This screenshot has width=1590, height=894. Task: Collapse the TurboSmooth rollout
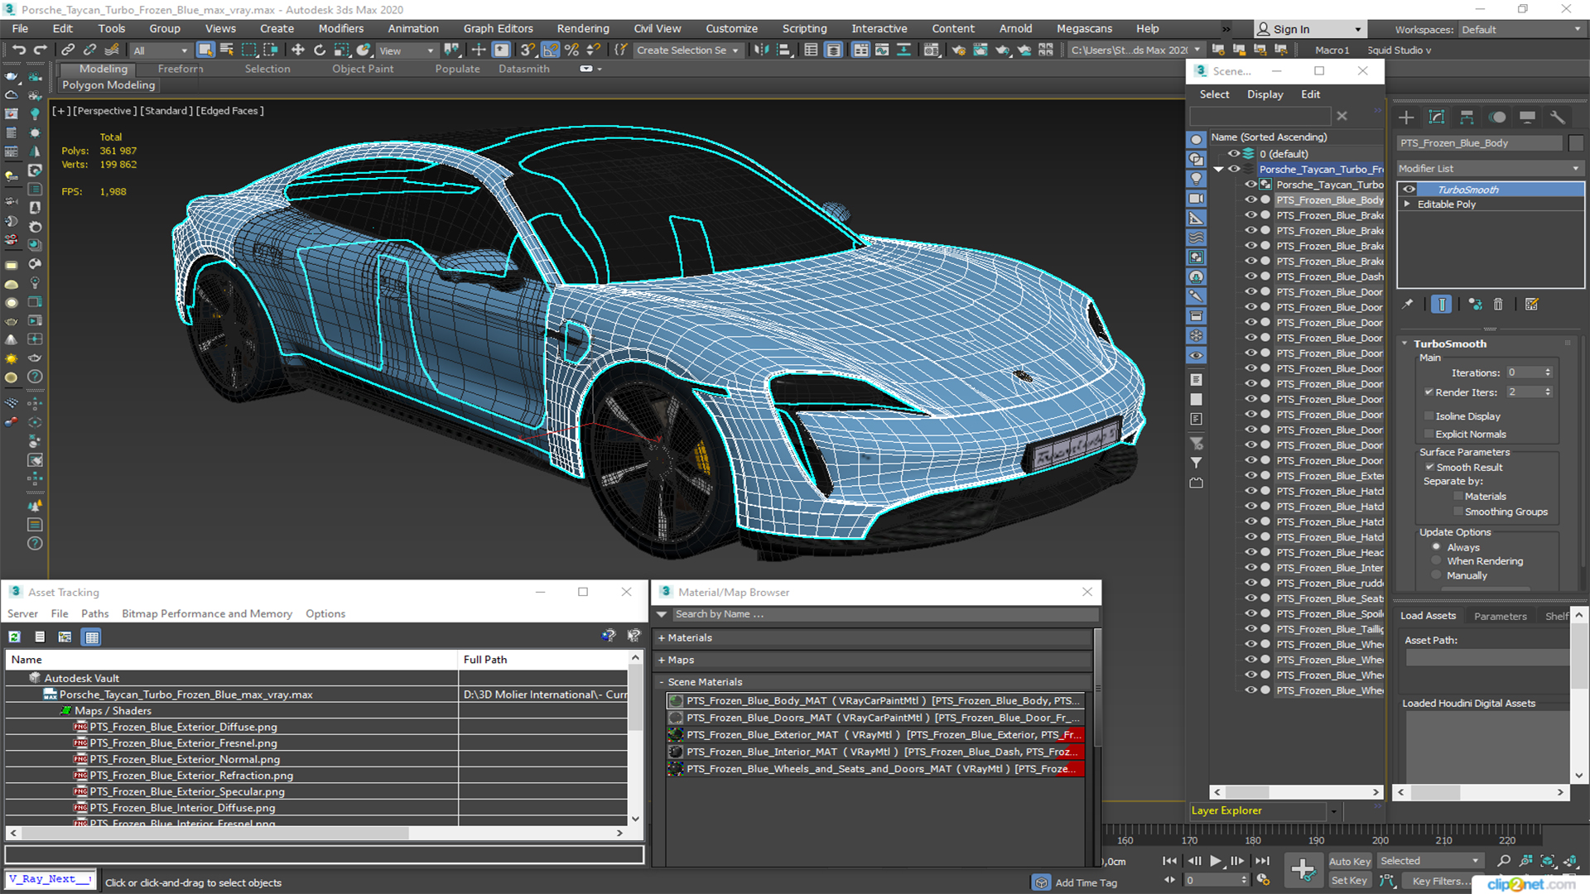pyautogui.click(x=1404, y=344)
